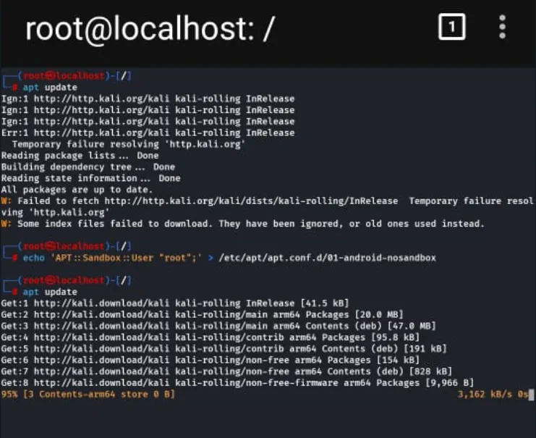This screenshot has height=438, width=536.
Task: Tap the root@localhost title text
Action: [x=149, y=30]
